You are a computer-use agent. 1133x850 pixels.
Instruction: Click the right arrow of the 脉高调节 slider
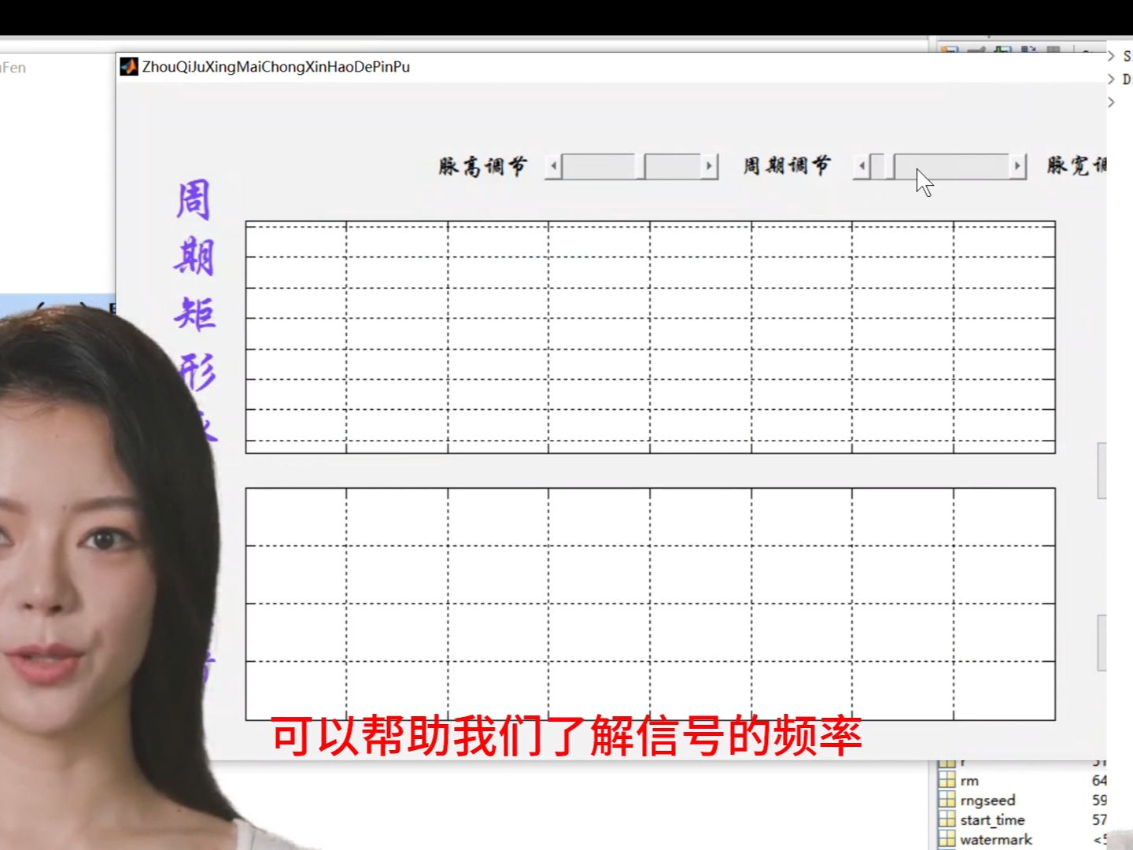point(709,166)
